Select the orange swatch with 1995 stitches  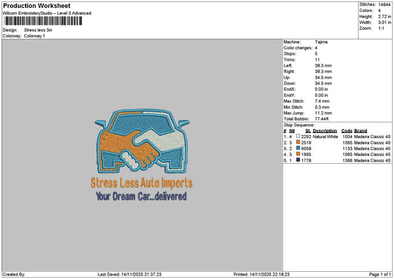299,155
